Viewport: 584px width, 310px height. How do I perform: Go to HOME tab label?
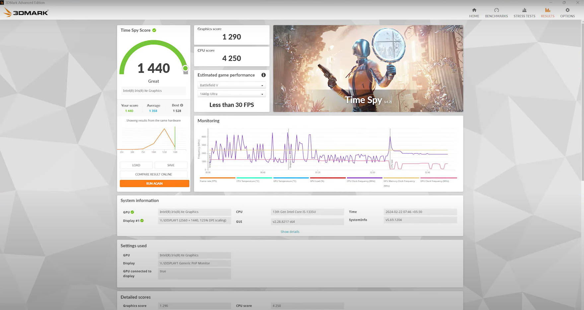(474, 16)
